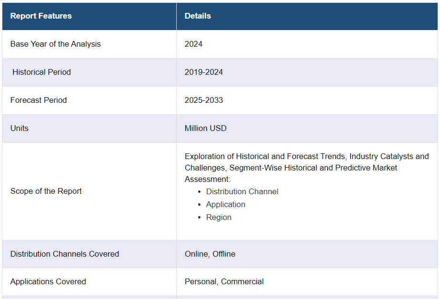Select the Applications Covered row label
This screenshot has width=440, height=299.
pyautogui.click(x=48, y=281)
